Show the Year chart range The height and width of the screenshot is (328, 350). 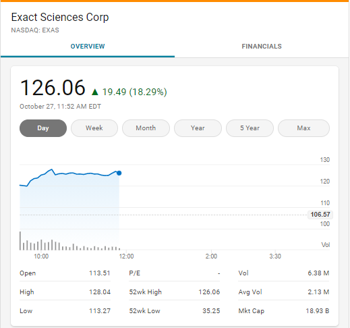click(198, 128)
